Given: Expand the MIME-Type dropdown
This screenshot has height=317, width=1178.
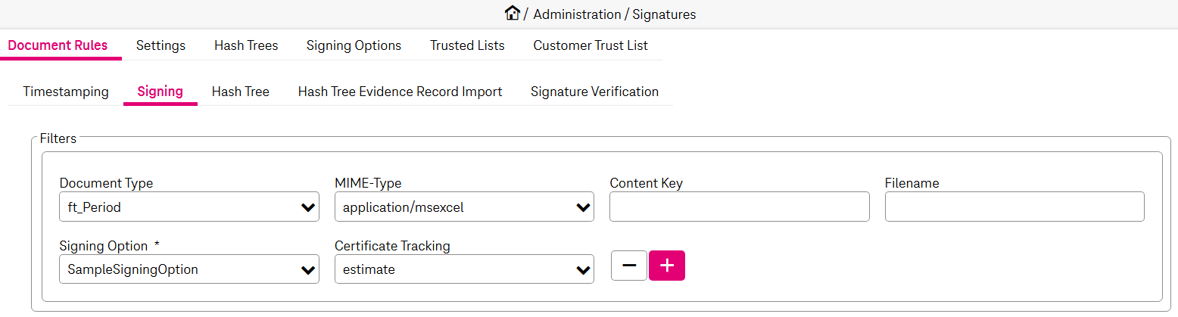Looking at the screenshot, I should click(x=464, y=207).
